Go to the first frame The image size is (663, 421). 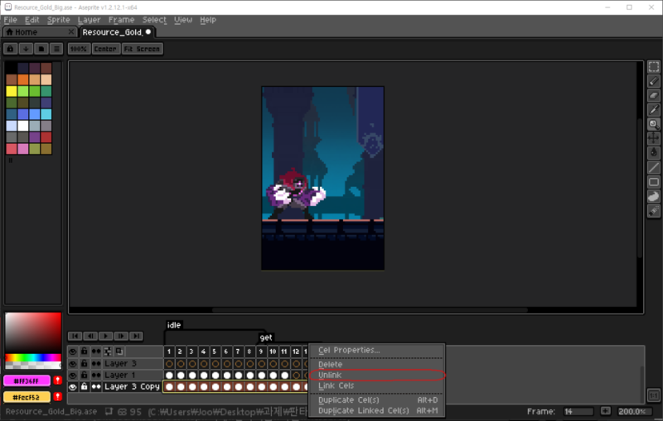75,336
